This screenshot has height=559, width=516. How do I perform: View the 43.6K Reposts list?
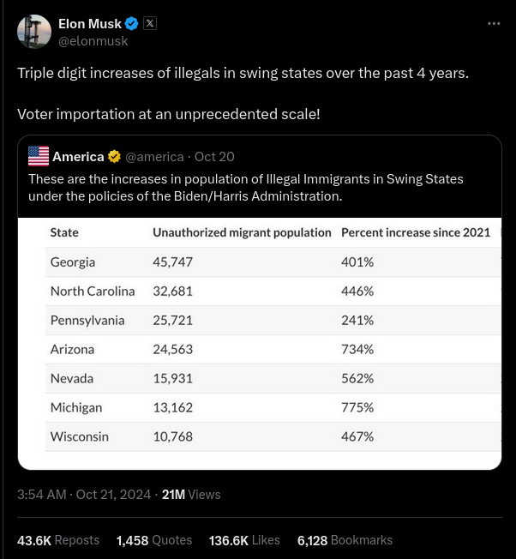(x=58, y=540)
